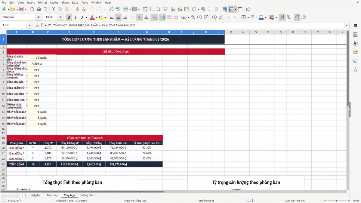This screenshot has width=361, height=203.
Task: Toggle Freeze Rows and Columns
Action: point(231,9)
